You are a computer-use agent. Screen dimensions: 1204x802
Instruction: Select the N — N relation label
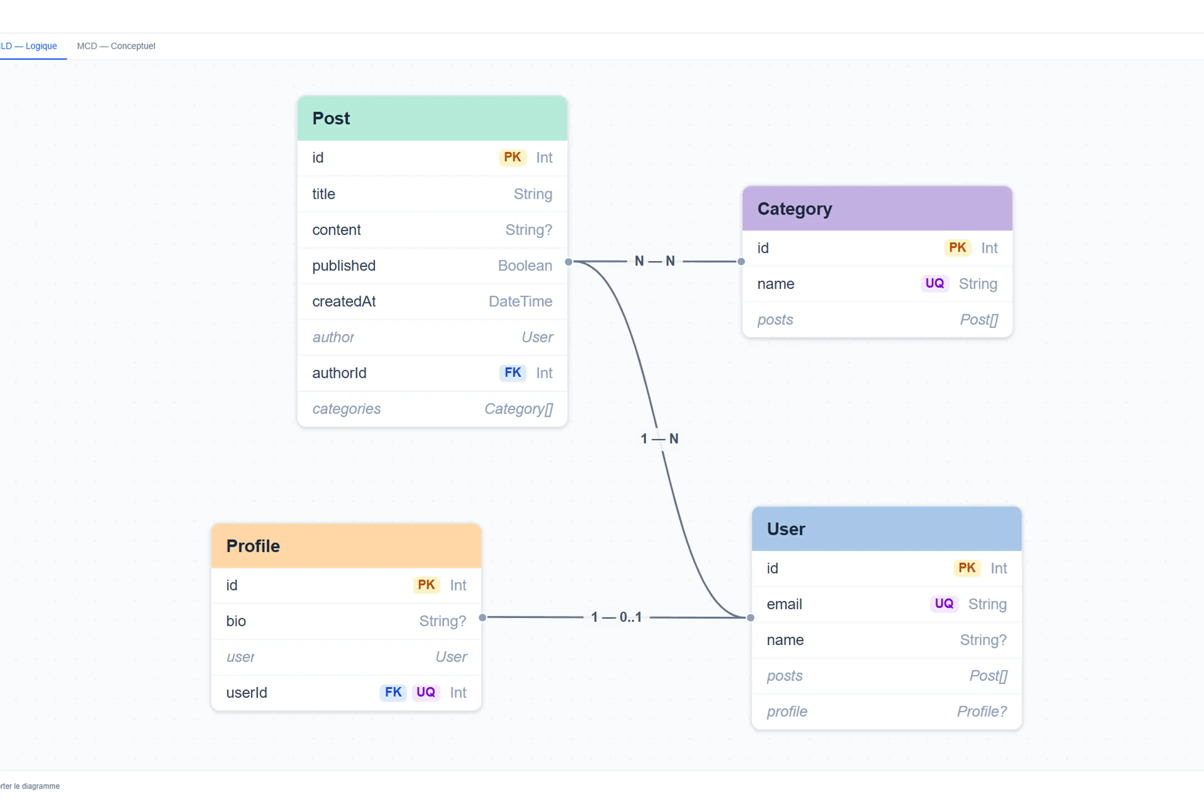coord(655,261)
